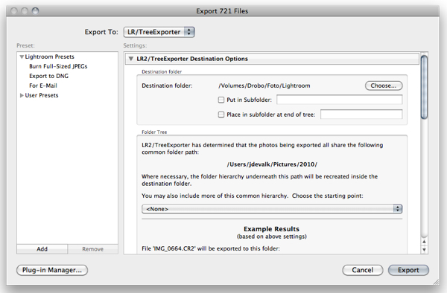This screenshot has width=447, height=293.
Task: Select Export to DNG preset
Action: 48,76
